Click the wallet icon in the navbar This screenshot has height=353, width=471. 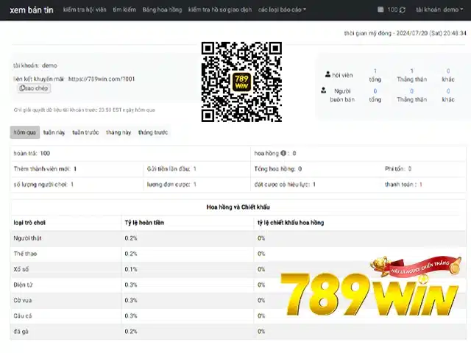(x=380, y=10)
